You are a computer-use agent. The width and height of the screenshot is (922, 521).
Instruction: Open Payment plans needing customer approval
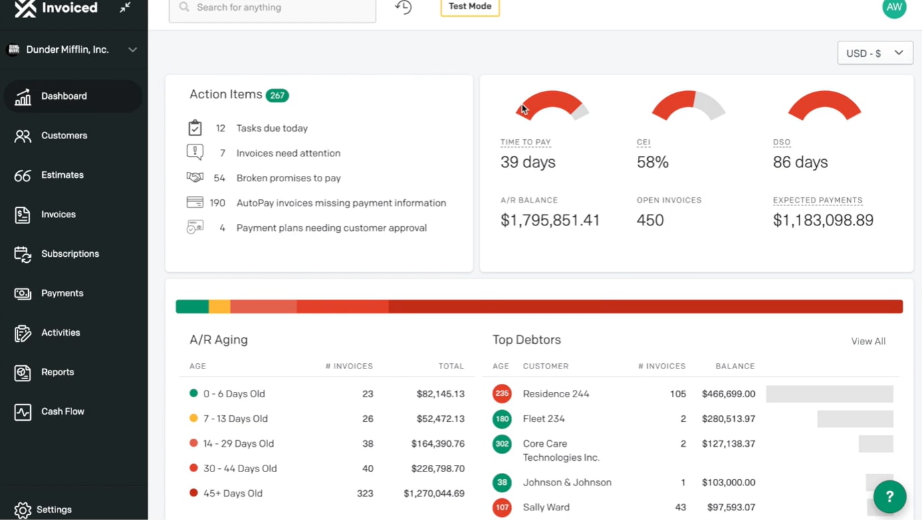point(331,228)
